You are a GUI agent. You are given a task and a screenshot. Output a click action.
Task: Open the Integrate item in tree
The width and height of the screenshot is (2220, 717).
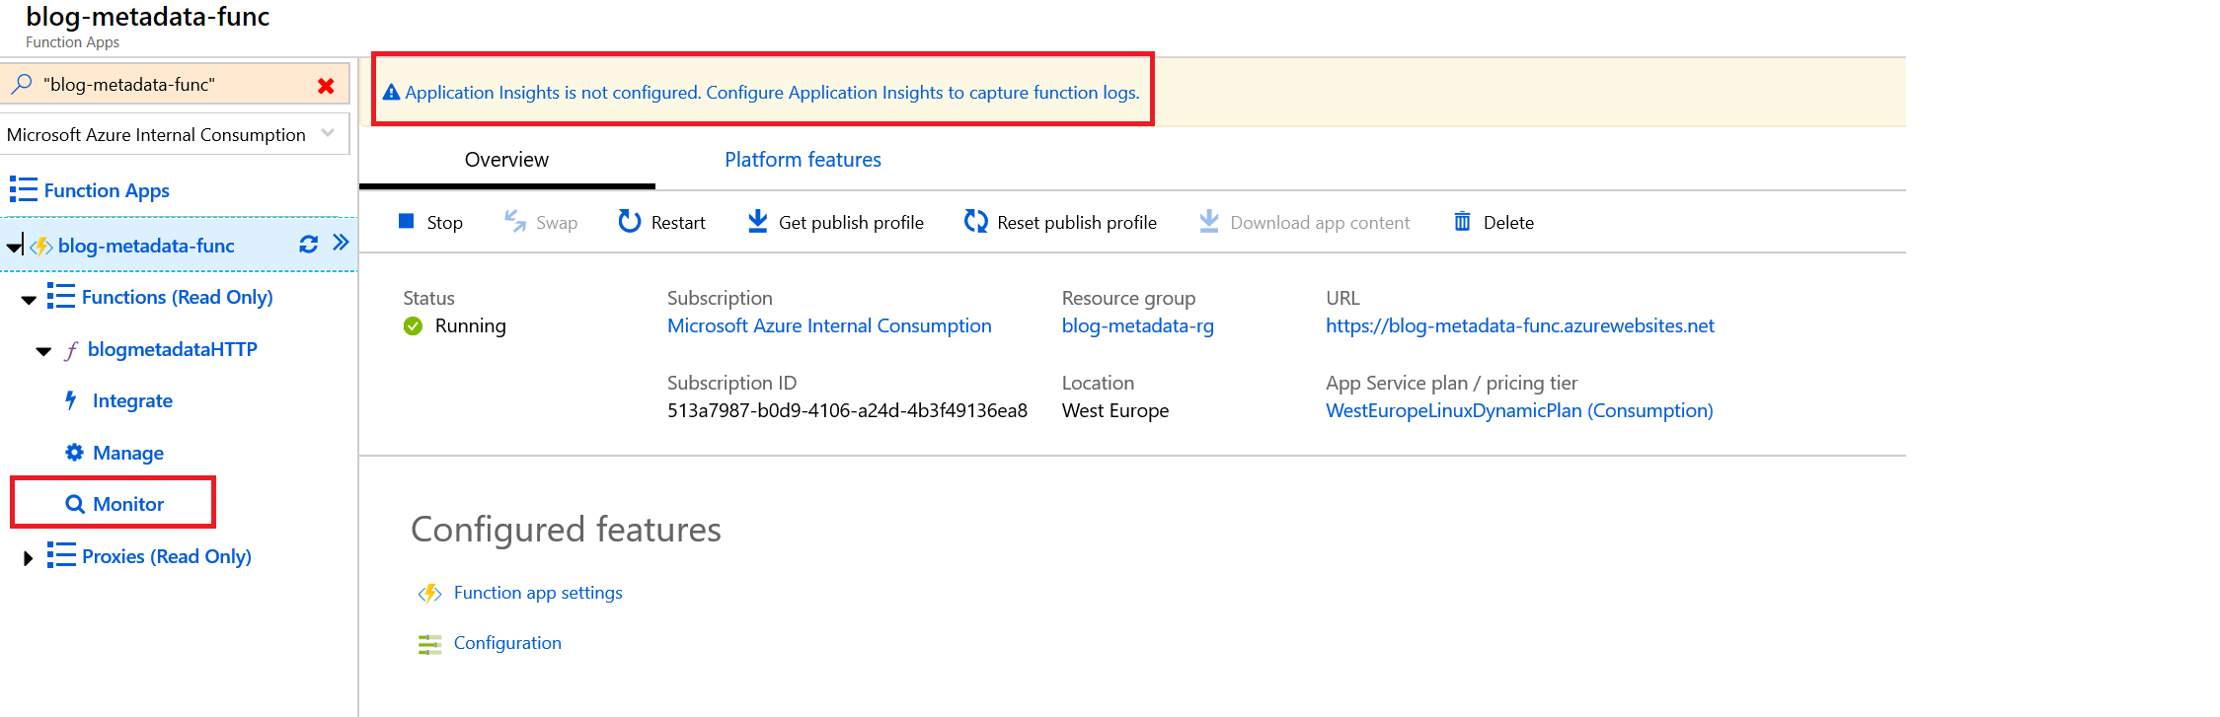132,400
